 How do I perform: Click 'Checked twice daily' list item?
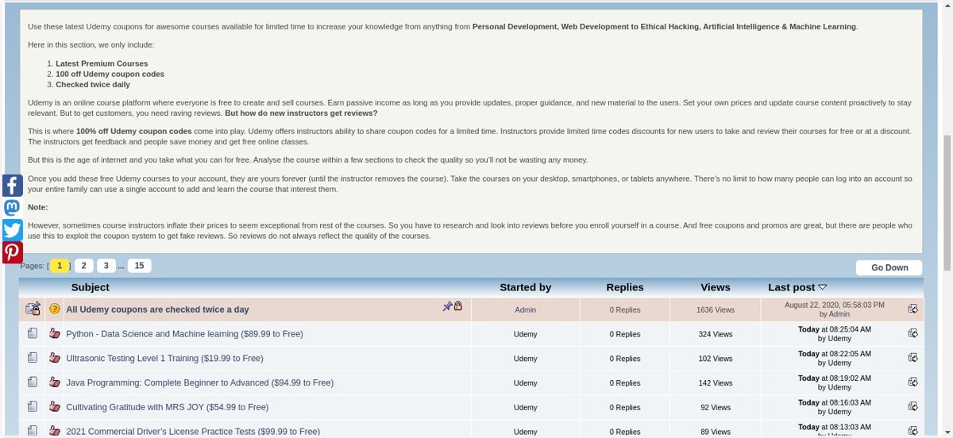93,84
